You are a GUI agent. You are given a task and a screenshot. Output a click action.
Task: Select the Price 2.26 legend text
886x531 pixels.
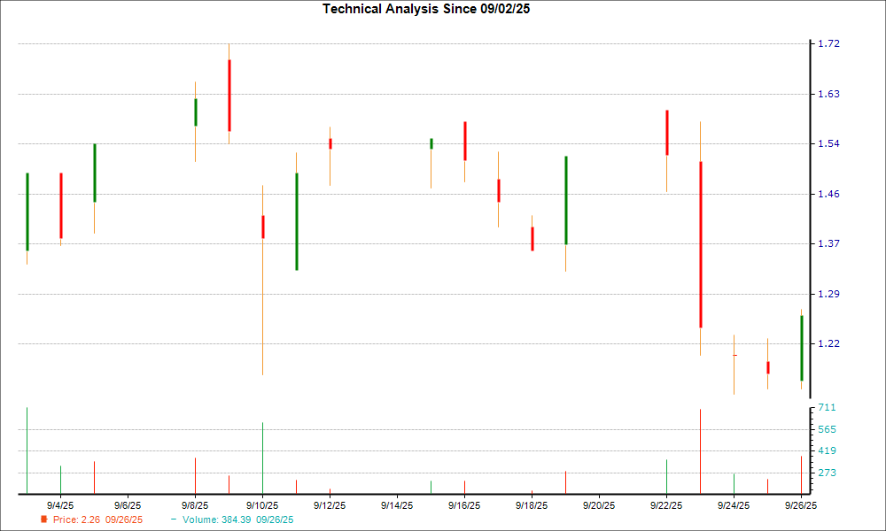click(x=97, y=519)
